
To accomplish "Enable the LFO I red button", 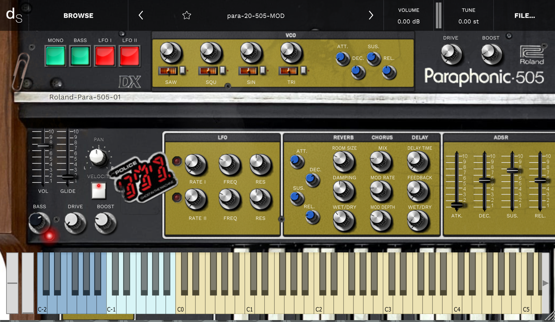I will [x=105, y=56].
